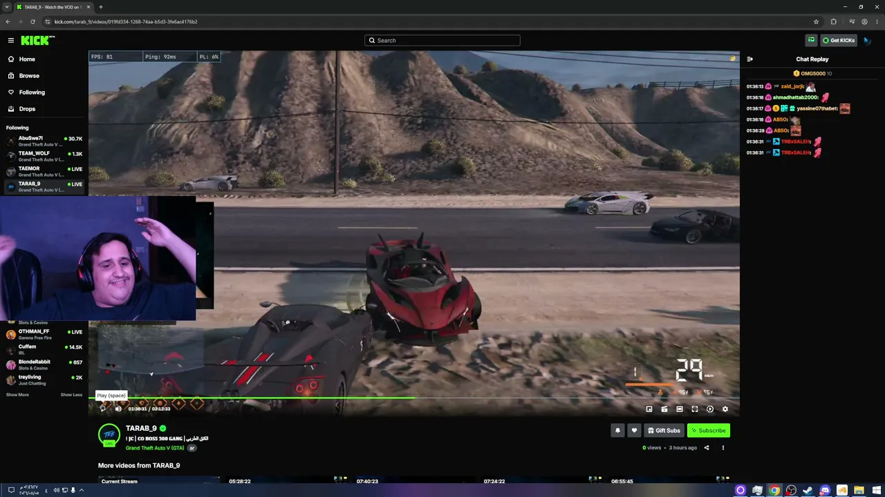Follow TARAB_9 with the heart button

[x=634, y=431]
